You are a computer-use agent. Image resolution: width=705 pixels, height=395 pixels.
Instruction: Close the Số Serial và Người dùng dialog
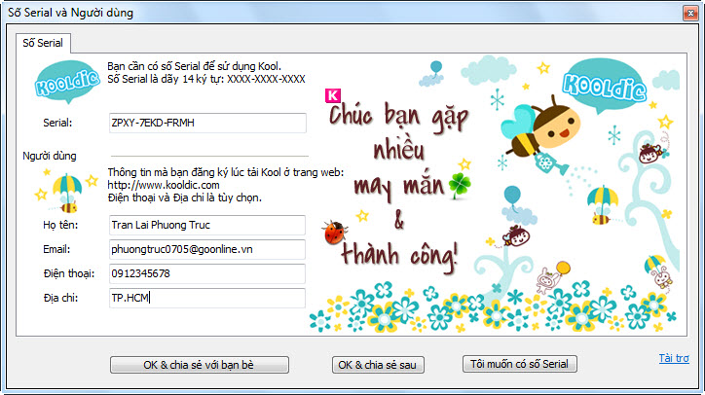[684, 13]
